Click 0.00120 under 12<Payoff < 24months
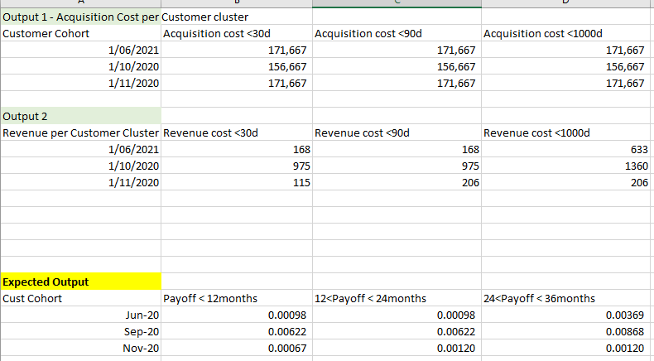The image size is (654, 361). point(397,348)
